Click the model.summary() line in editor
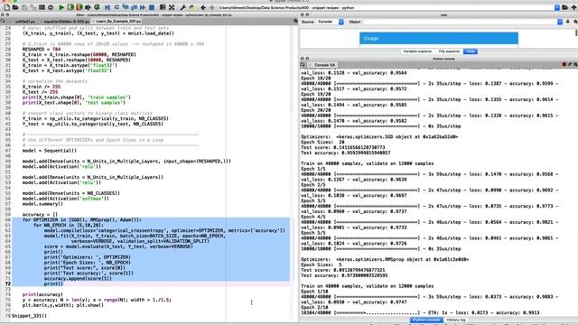The height and width of the screenshot is (325, 578). coord(42,204)
